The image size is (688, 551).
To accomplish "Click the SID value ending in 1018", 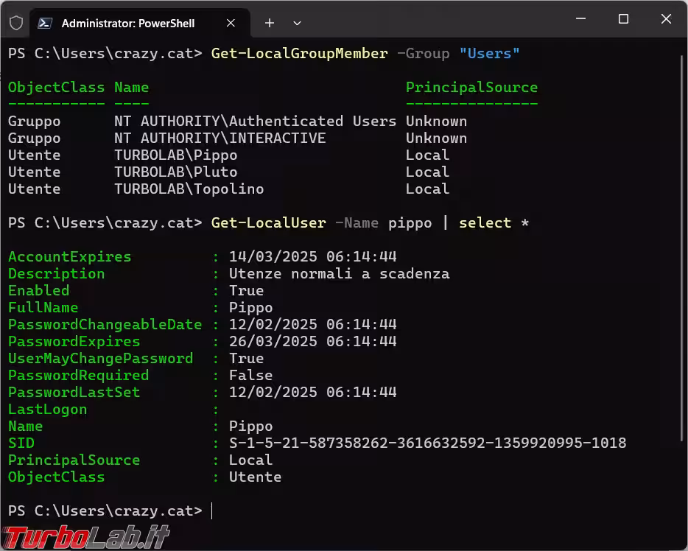I will point(427,443).
